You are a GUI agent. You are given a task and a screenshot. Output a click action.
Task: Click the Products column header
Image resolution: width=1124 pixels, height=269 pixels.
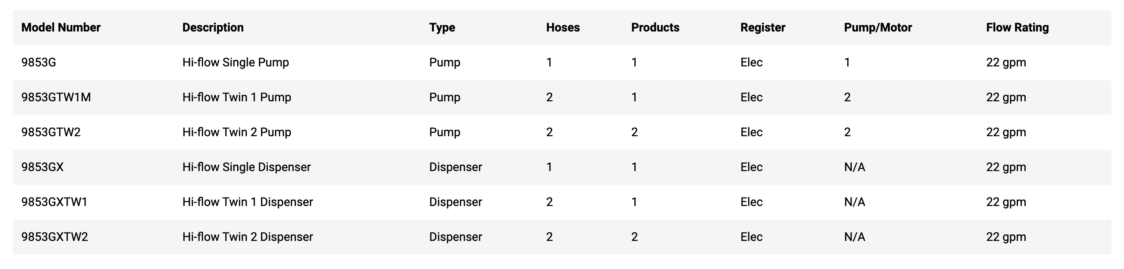[655, 28]
